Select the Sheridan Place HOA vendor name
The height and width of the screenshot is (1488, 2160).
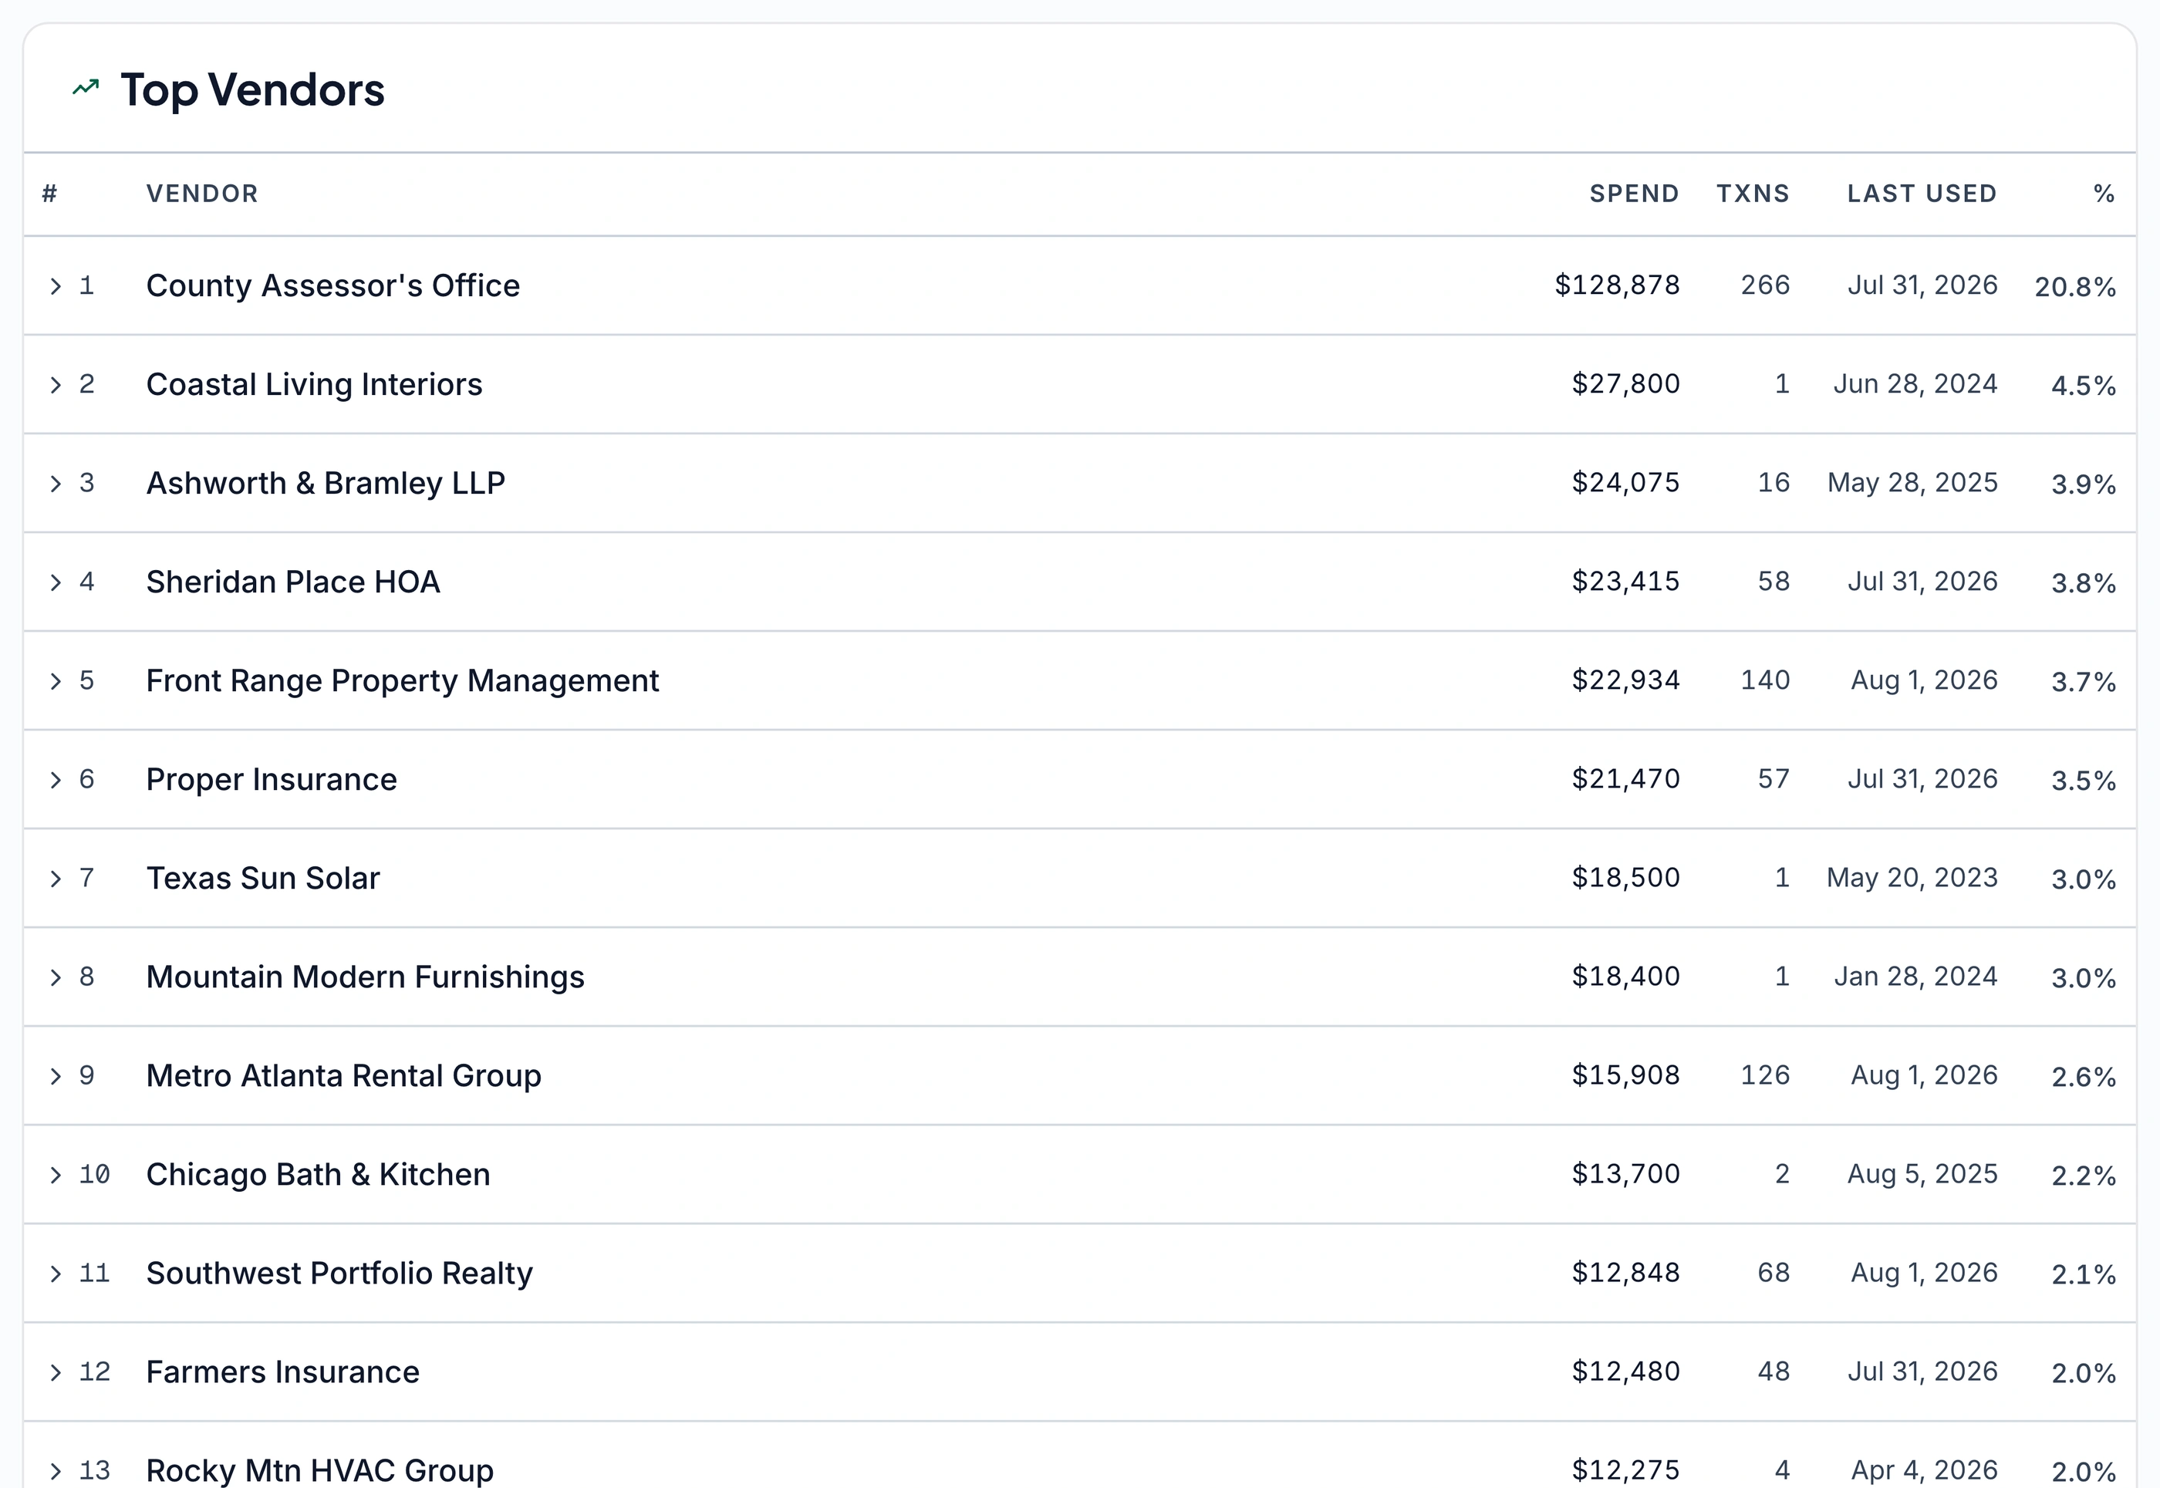(x=292, y=582)
